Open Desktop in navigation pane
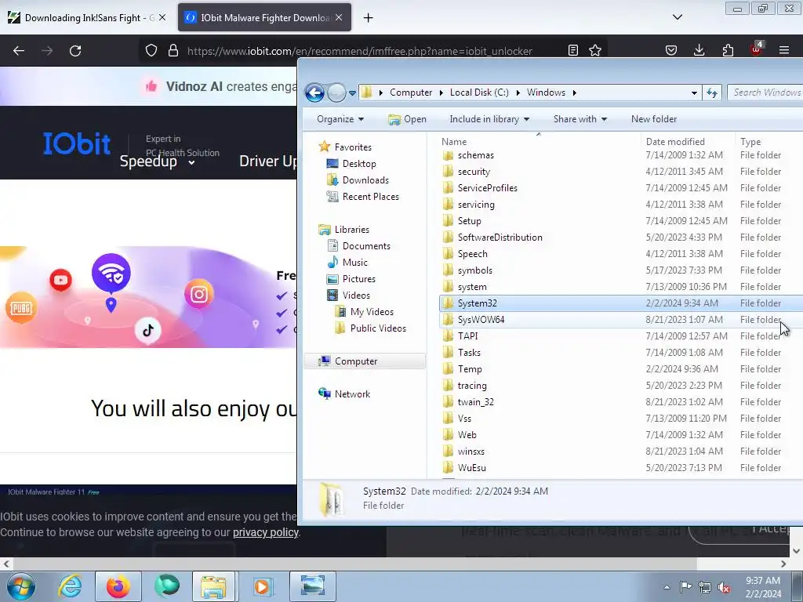The image size is (803, 602). [x=359, y=163]
